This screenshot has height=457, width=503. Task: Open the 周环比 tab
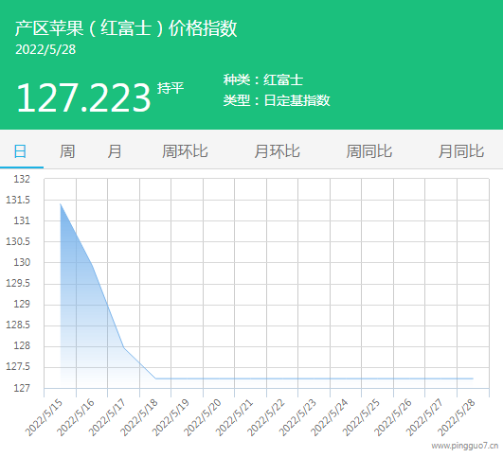(185, 151)
